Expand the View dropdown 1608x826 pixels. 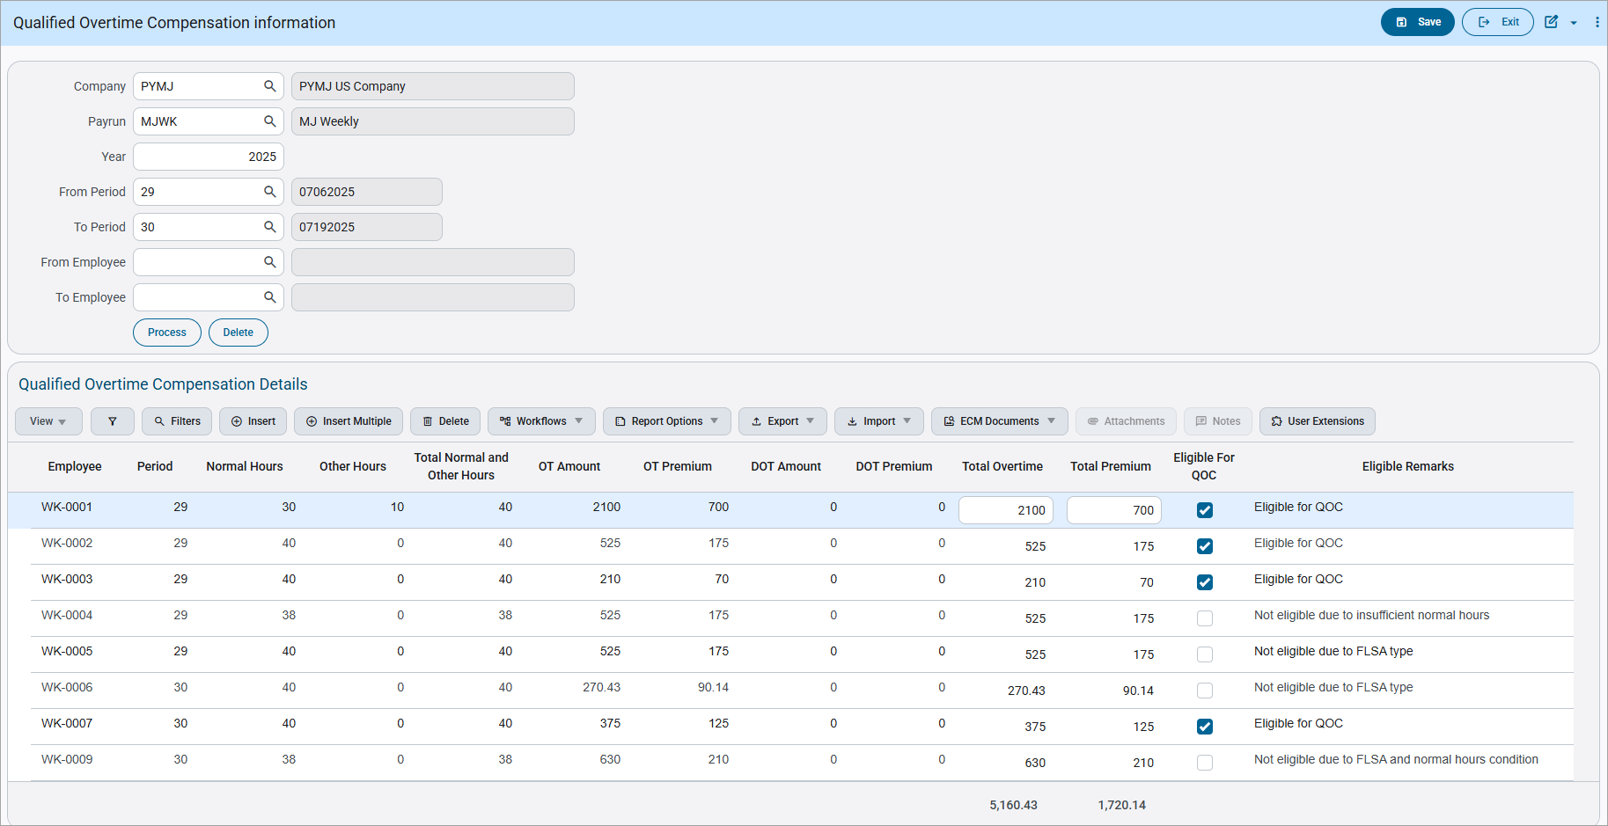48,421
